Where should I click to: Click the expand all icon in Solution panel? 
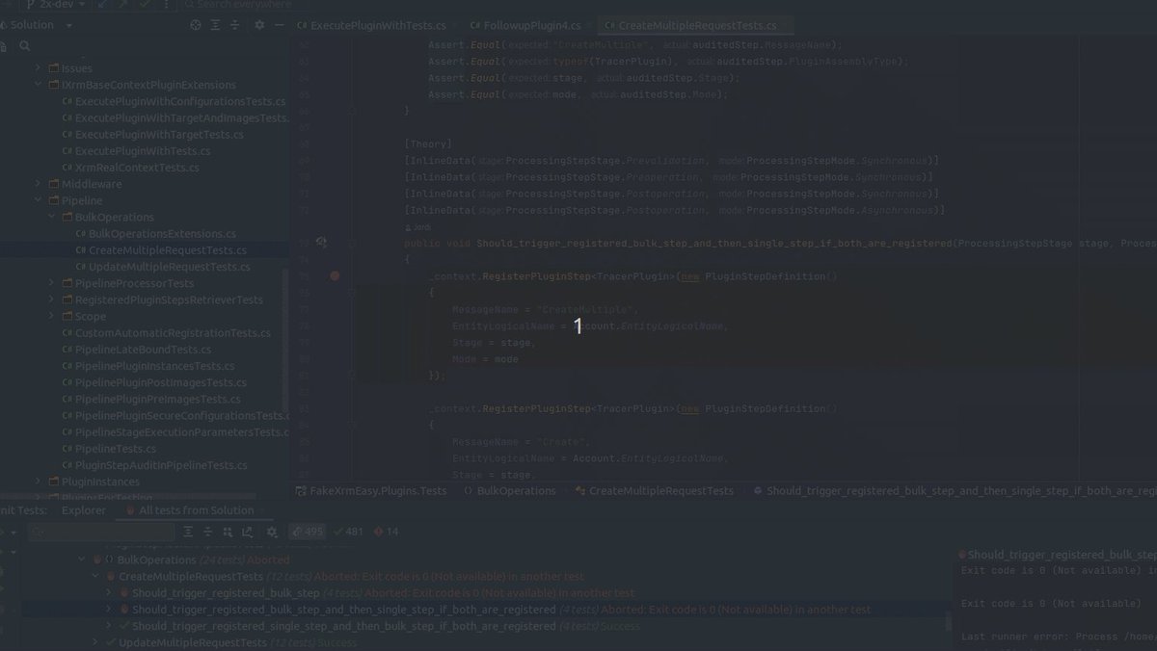[216, 25]
